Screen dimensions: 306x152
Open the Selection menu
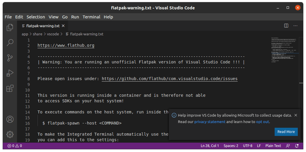point(36,17)
